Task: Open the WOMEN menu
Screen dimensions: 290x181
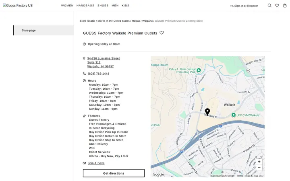Action: click(x=67, y=6)
